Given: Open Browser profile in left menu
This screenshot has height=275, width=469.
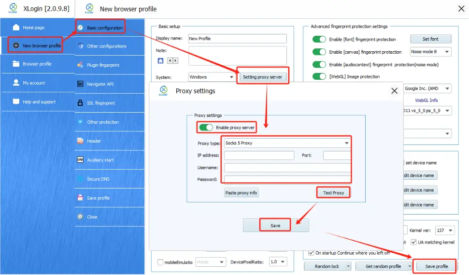Looking at the screenshot, I should (37, 64).
